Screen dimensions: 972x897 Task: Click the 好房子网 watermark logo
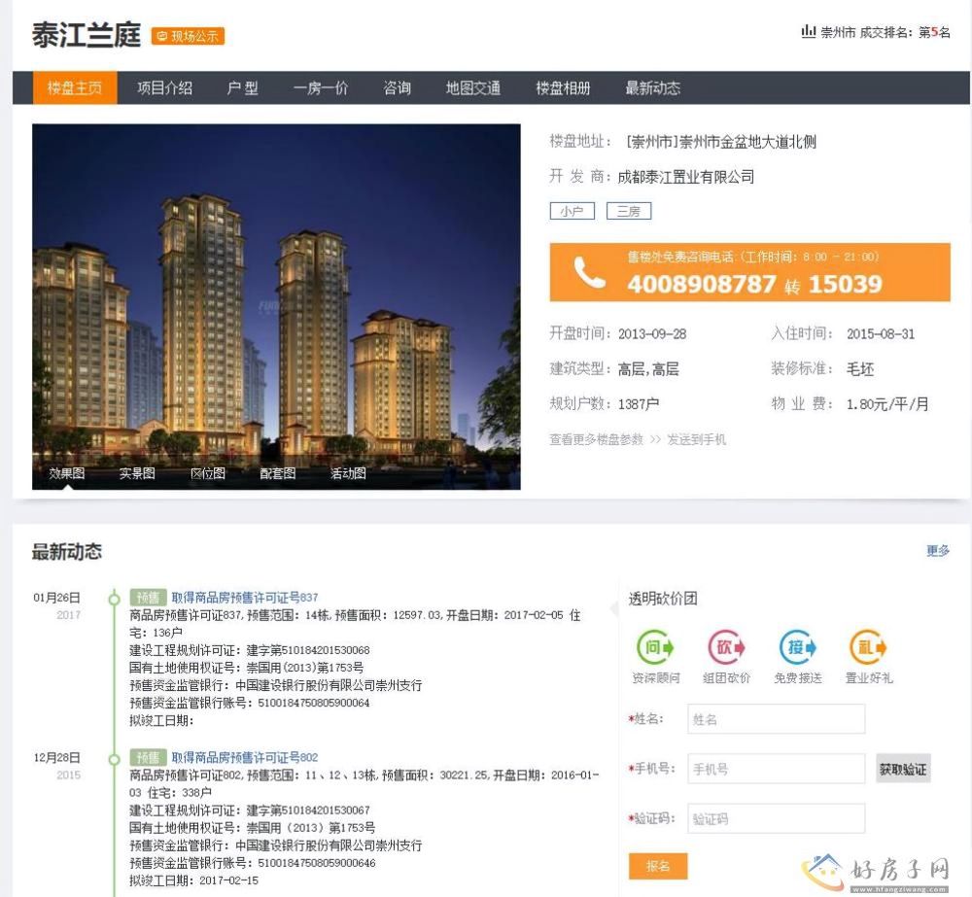point(873,870)
